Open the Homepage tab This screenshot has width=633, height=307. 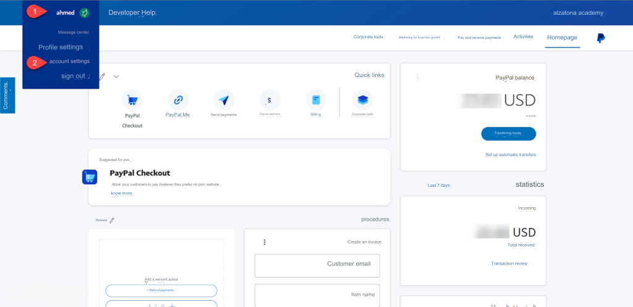(x=562, y=38)
